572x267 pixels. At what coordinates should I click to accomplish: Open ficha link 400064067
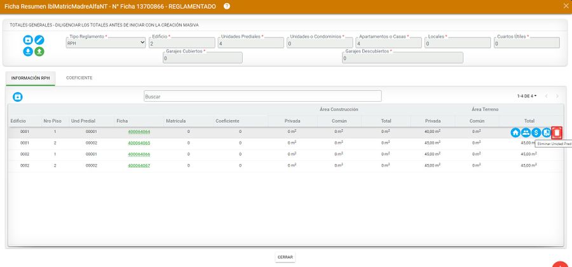[139, 165]
